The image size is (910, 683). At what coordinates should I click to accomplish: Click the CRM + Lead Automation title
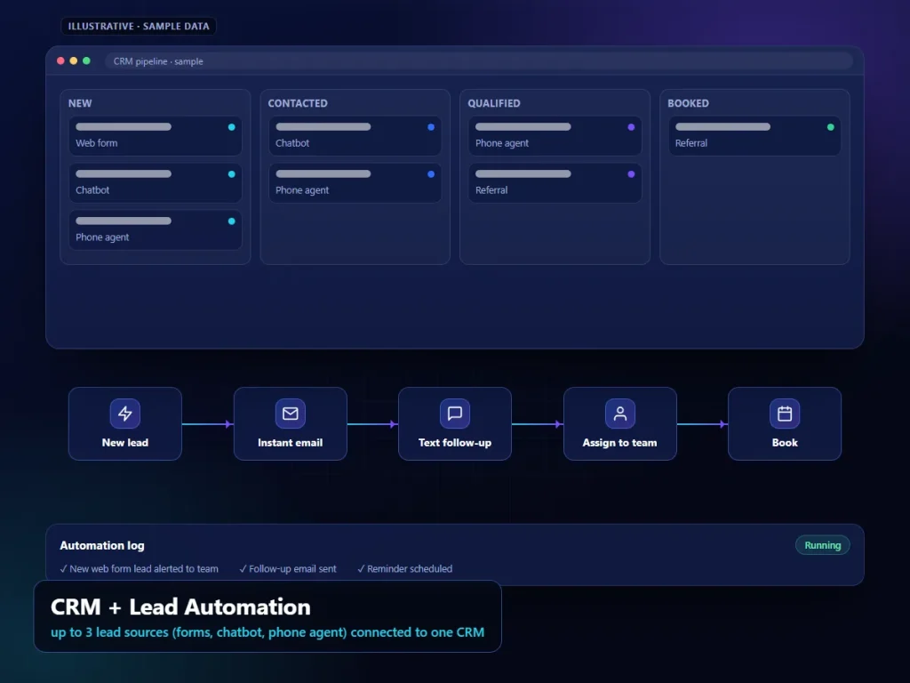click(180, 607)
